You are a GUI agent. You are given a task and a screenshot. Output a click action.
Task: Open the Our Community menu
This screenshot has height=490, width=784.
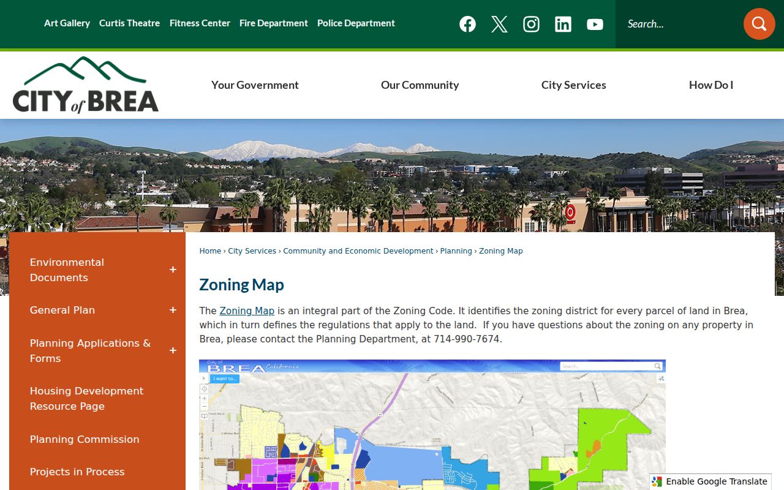pos(420,85)
